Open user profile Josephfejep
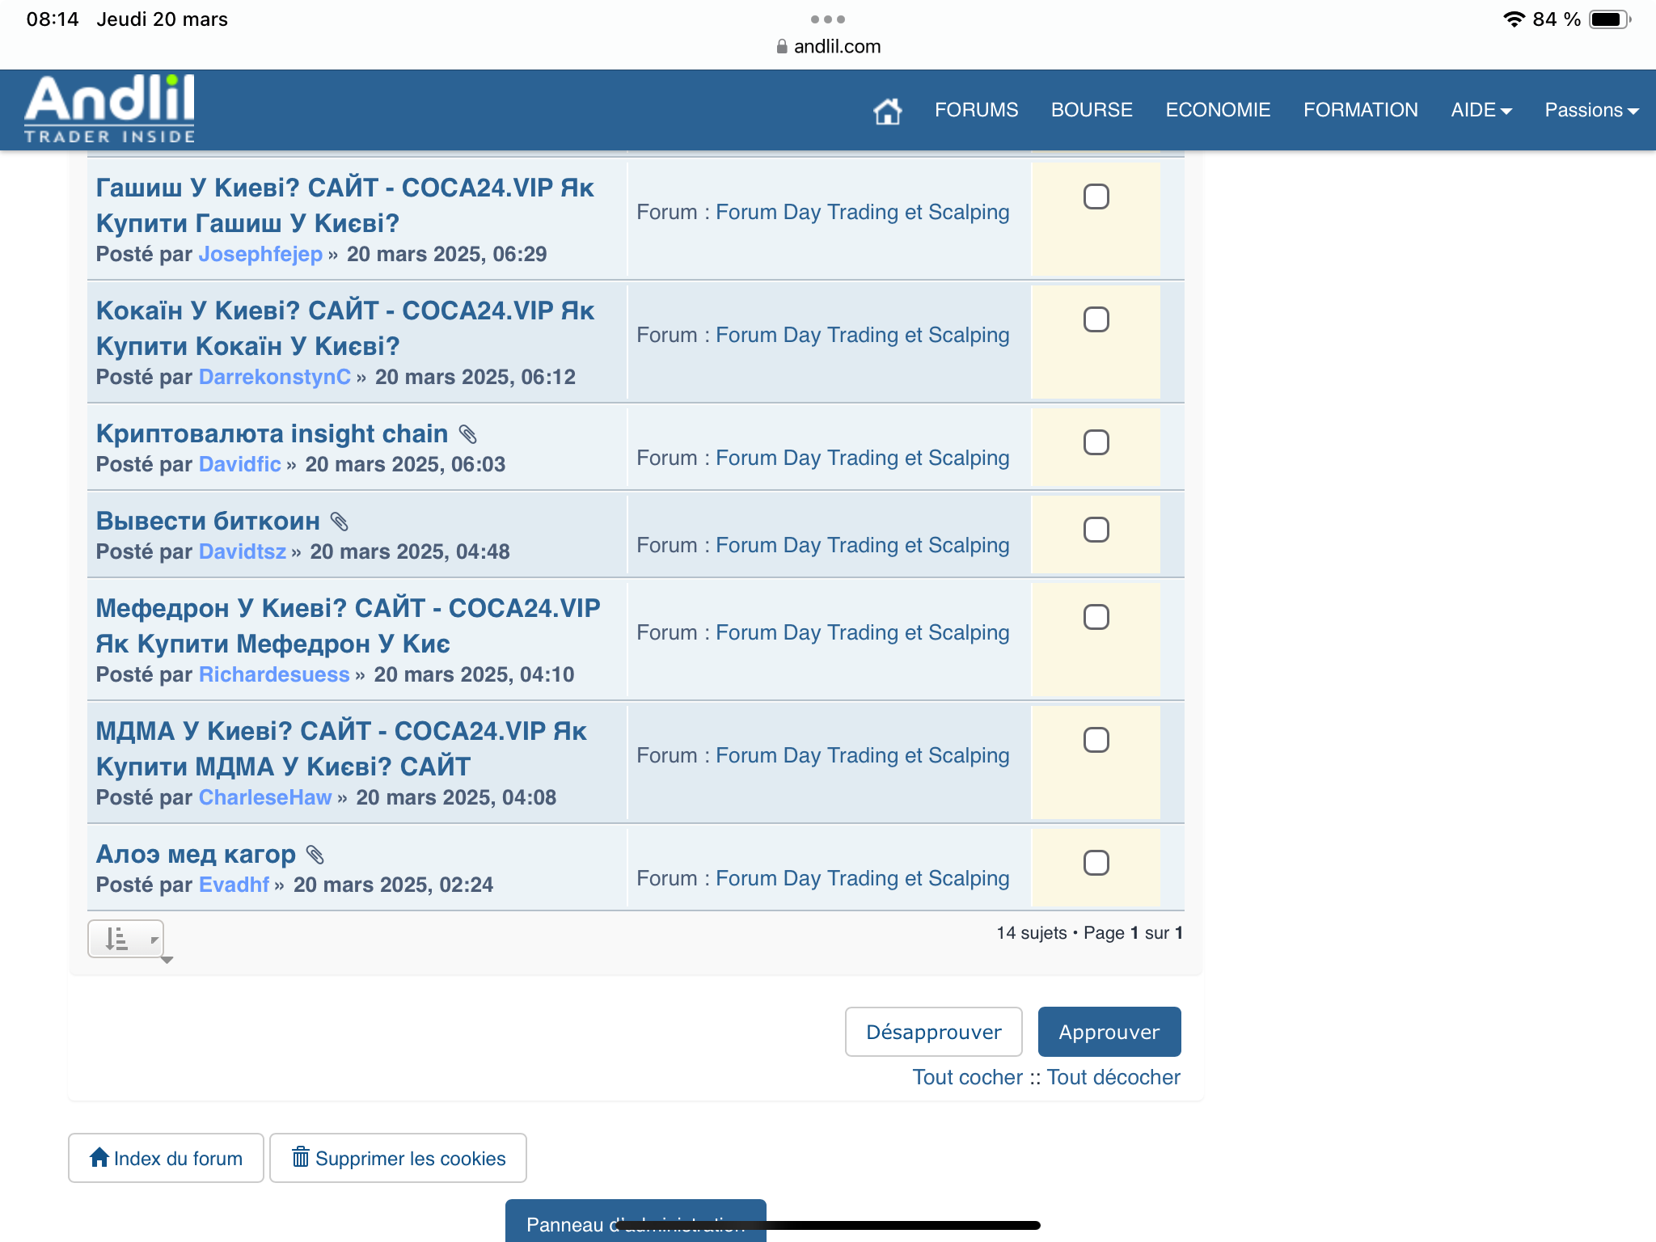The image size is (1656, 1242). tap(260, 254)
